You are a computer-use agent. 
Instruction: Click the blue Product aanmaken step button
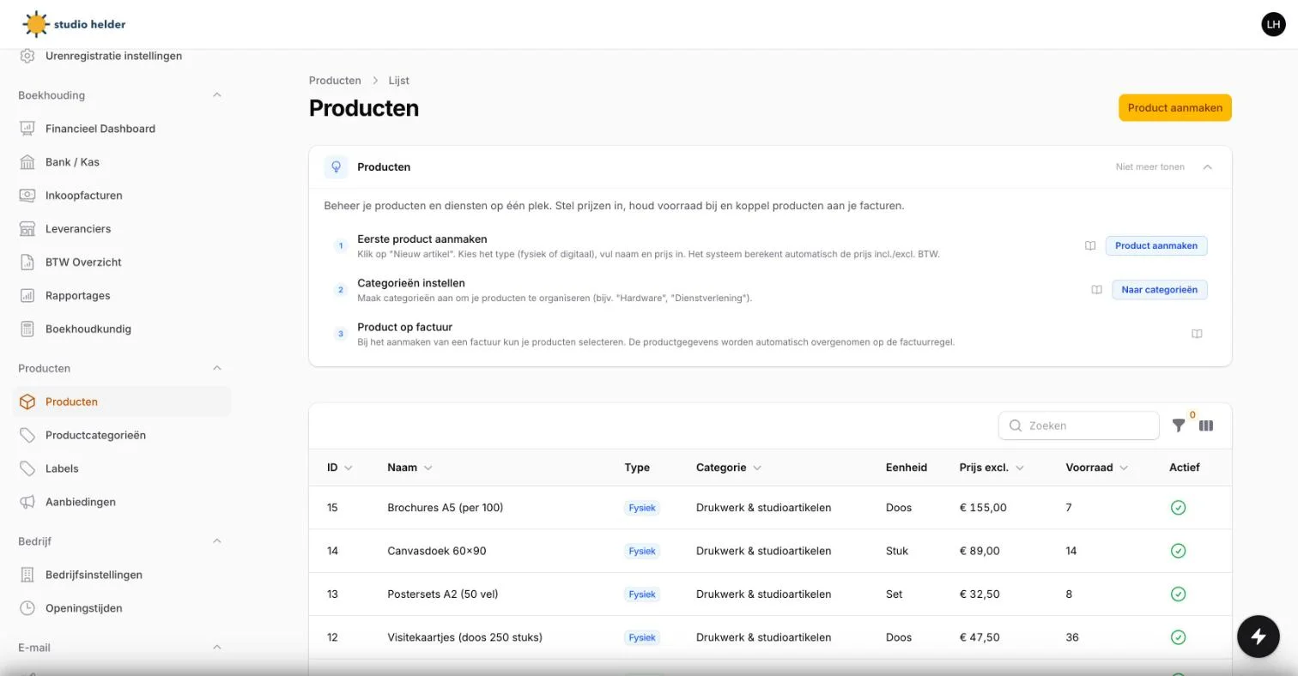pos(1156,246)
